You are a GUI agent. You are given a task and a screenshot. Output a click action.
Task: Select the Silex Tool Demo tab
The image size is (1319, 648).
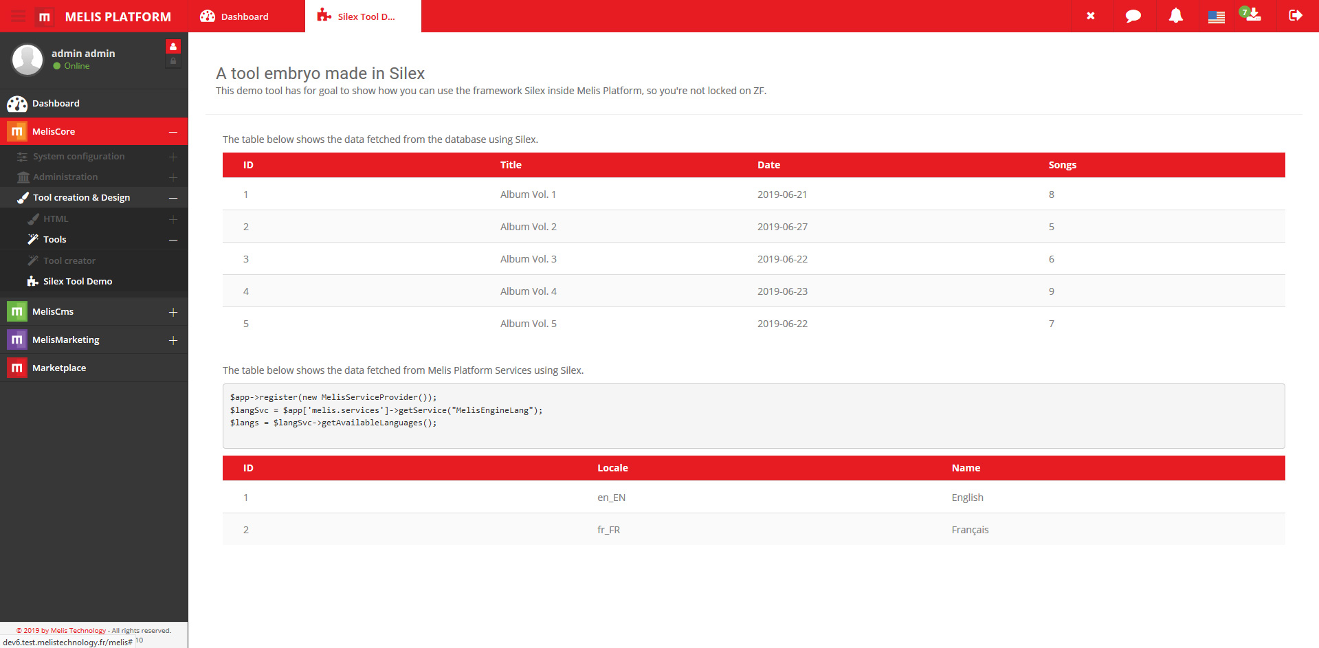[363, 16]
